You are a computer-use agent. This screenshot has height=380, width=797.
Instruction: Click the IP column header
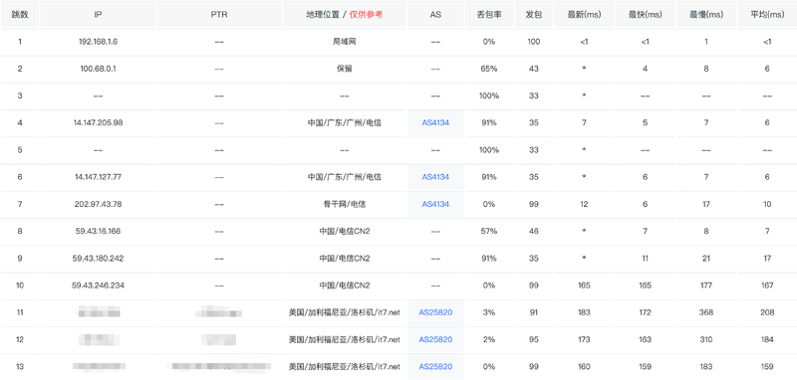coord(98,15)
